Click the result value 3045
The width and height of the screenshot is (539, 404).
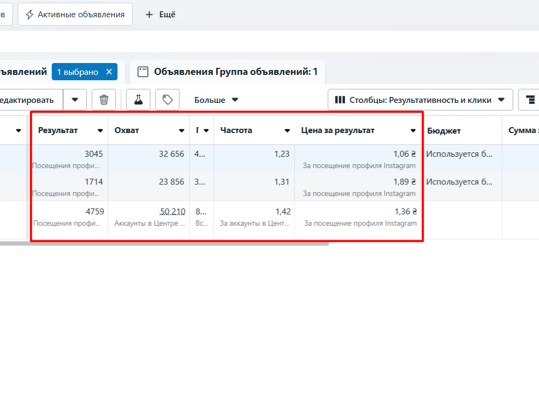(x=93, y=154)
